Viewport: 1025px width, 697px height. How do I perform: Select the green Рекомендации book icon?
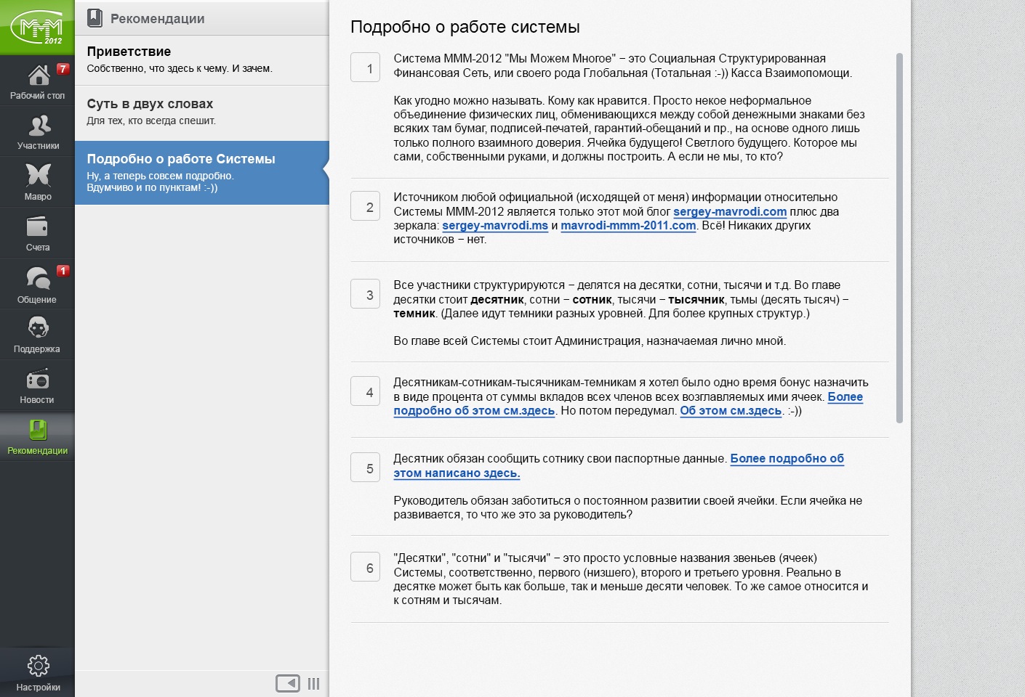[x=38, y=430]
